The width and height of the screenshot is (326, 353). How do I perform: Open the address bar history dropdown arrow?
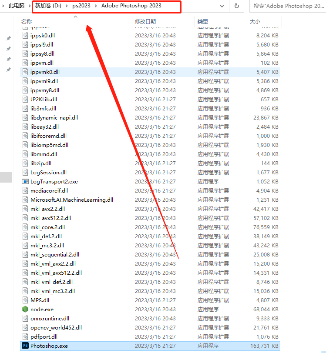click(x=222, y=6)
